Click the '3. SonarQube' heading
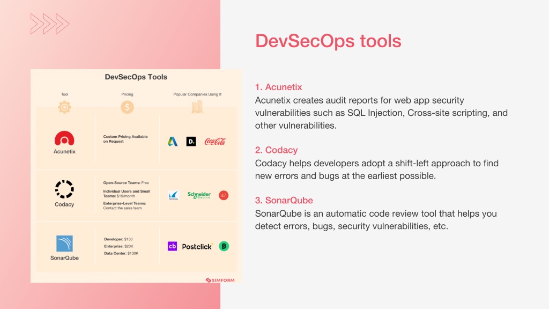This screenshot has width=549, height=309. pos(284,201)
